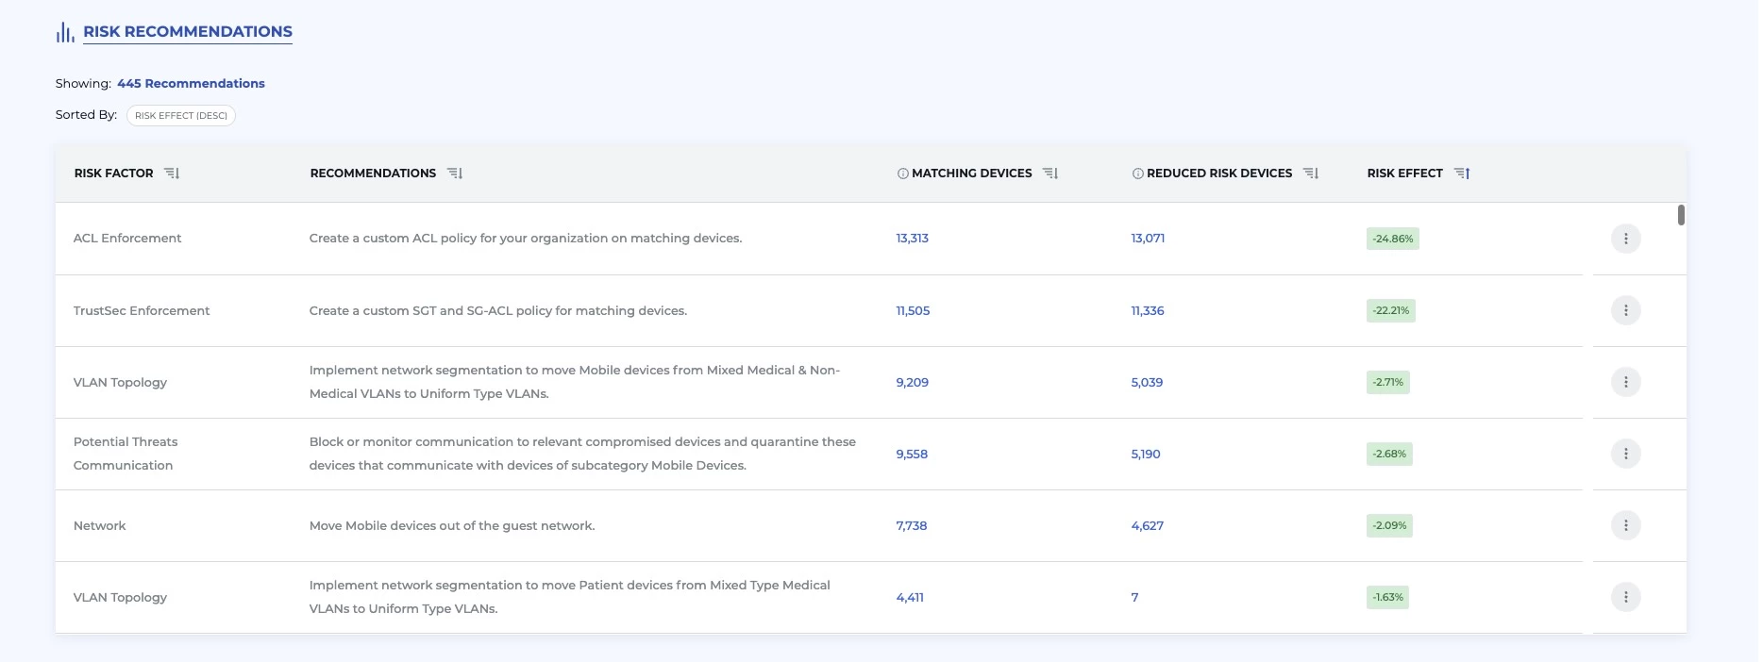Open more options for ACL Enforcement row

(1625, 239)
